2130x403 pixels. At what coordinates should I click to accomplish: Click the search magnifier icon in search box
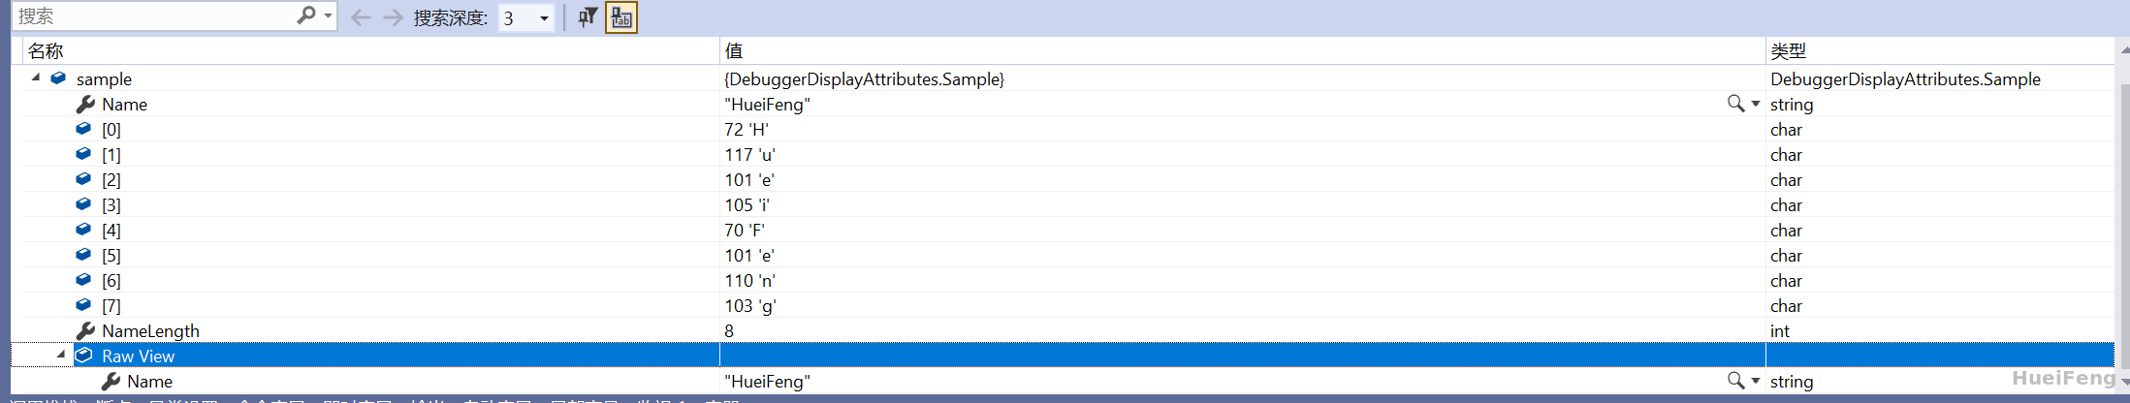(x=306, y=15)
